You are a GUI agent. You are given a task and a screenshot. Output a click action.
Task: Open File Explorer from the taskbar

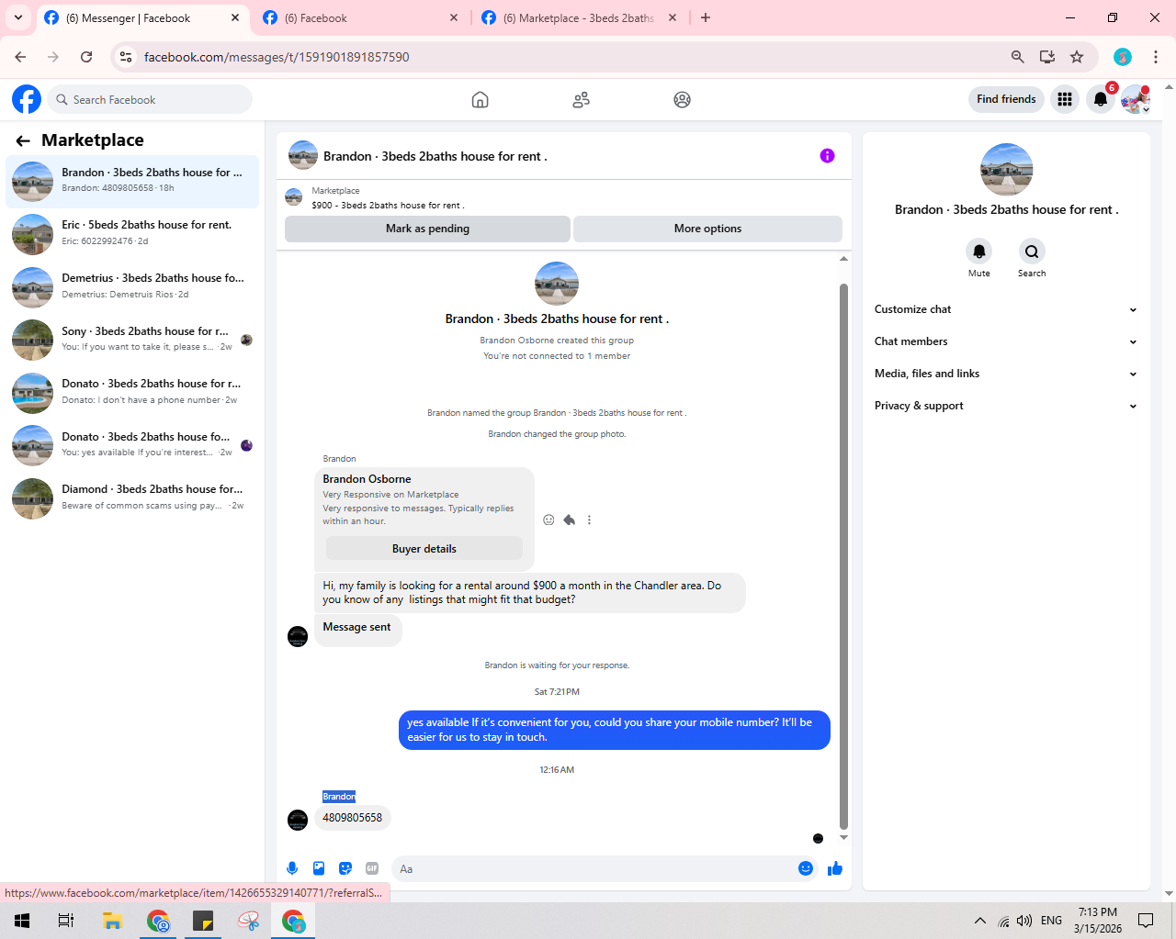tap(112, 921)
